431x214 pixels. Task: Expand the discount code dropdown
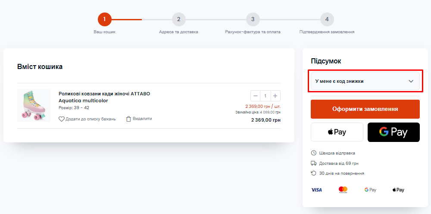coord(365,81)
